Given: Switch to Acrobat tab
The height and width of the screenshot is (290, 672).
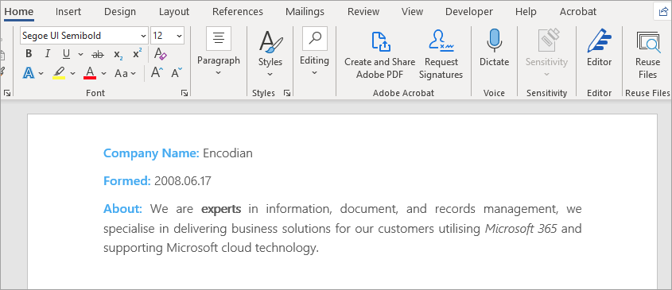Looking at the screenshot, I should [578, 12].
